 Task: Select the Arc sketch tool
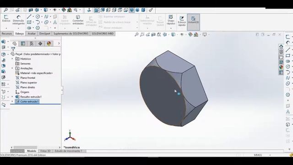click(x=38, y=22)
